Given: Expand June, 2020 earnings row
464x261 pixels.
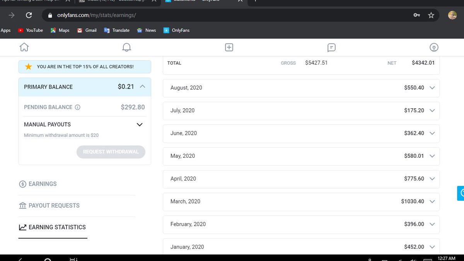Looking at the screenshot, I should pyautogui.click(x=301, y=133).
